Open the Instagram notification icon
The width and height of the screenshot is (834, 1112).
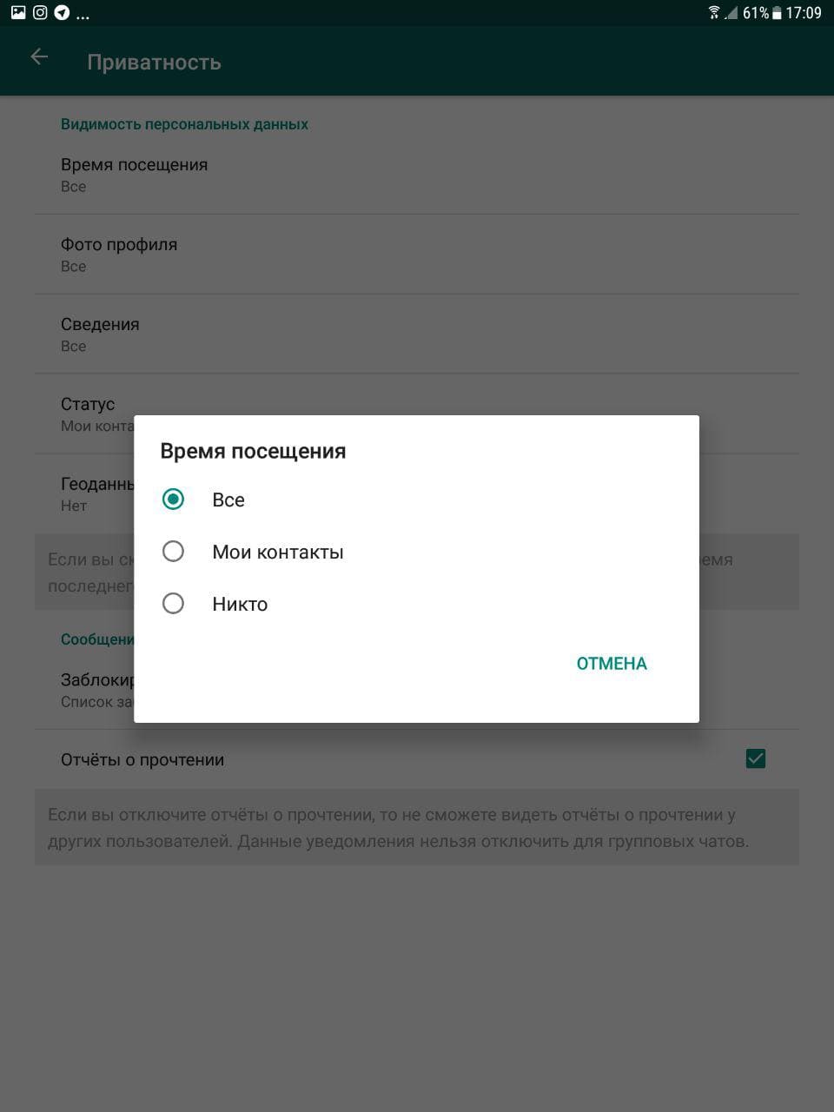[x=40, y=13]
